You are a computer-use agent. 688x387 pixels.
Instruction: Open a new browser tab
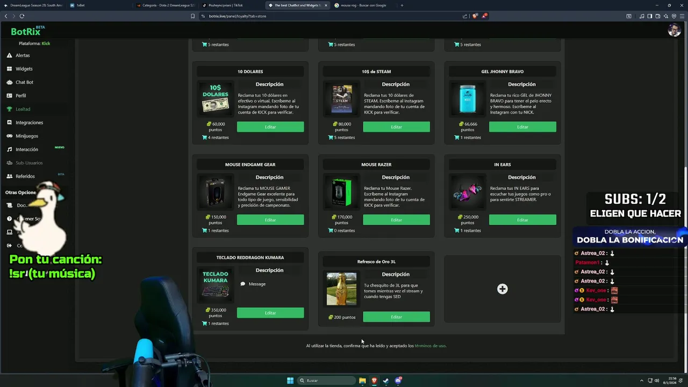coord(402,5)
